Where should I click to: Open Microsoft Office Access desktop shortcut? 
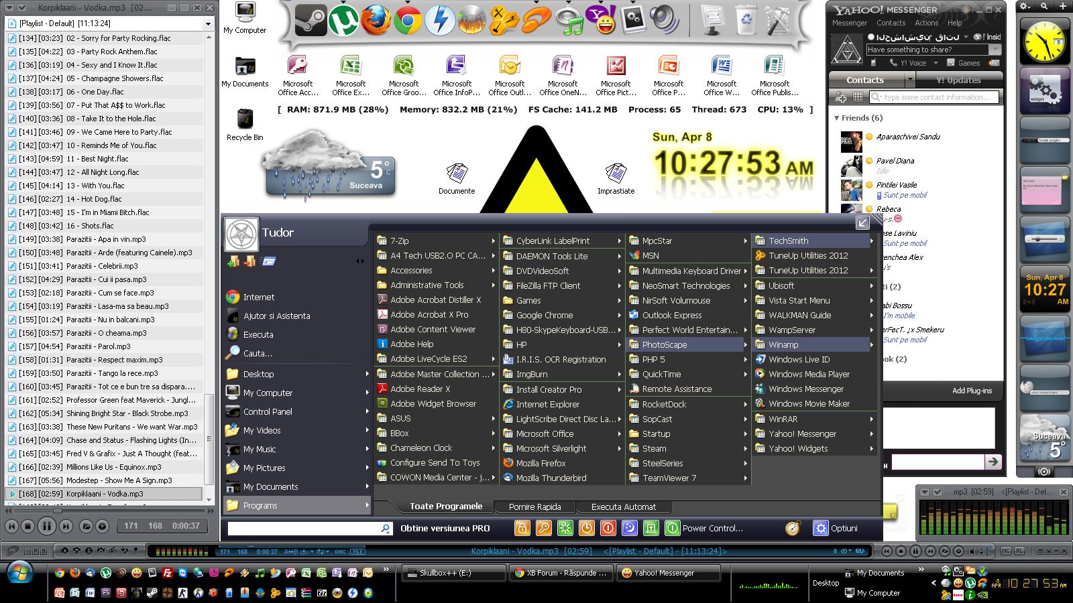(298, 76)
